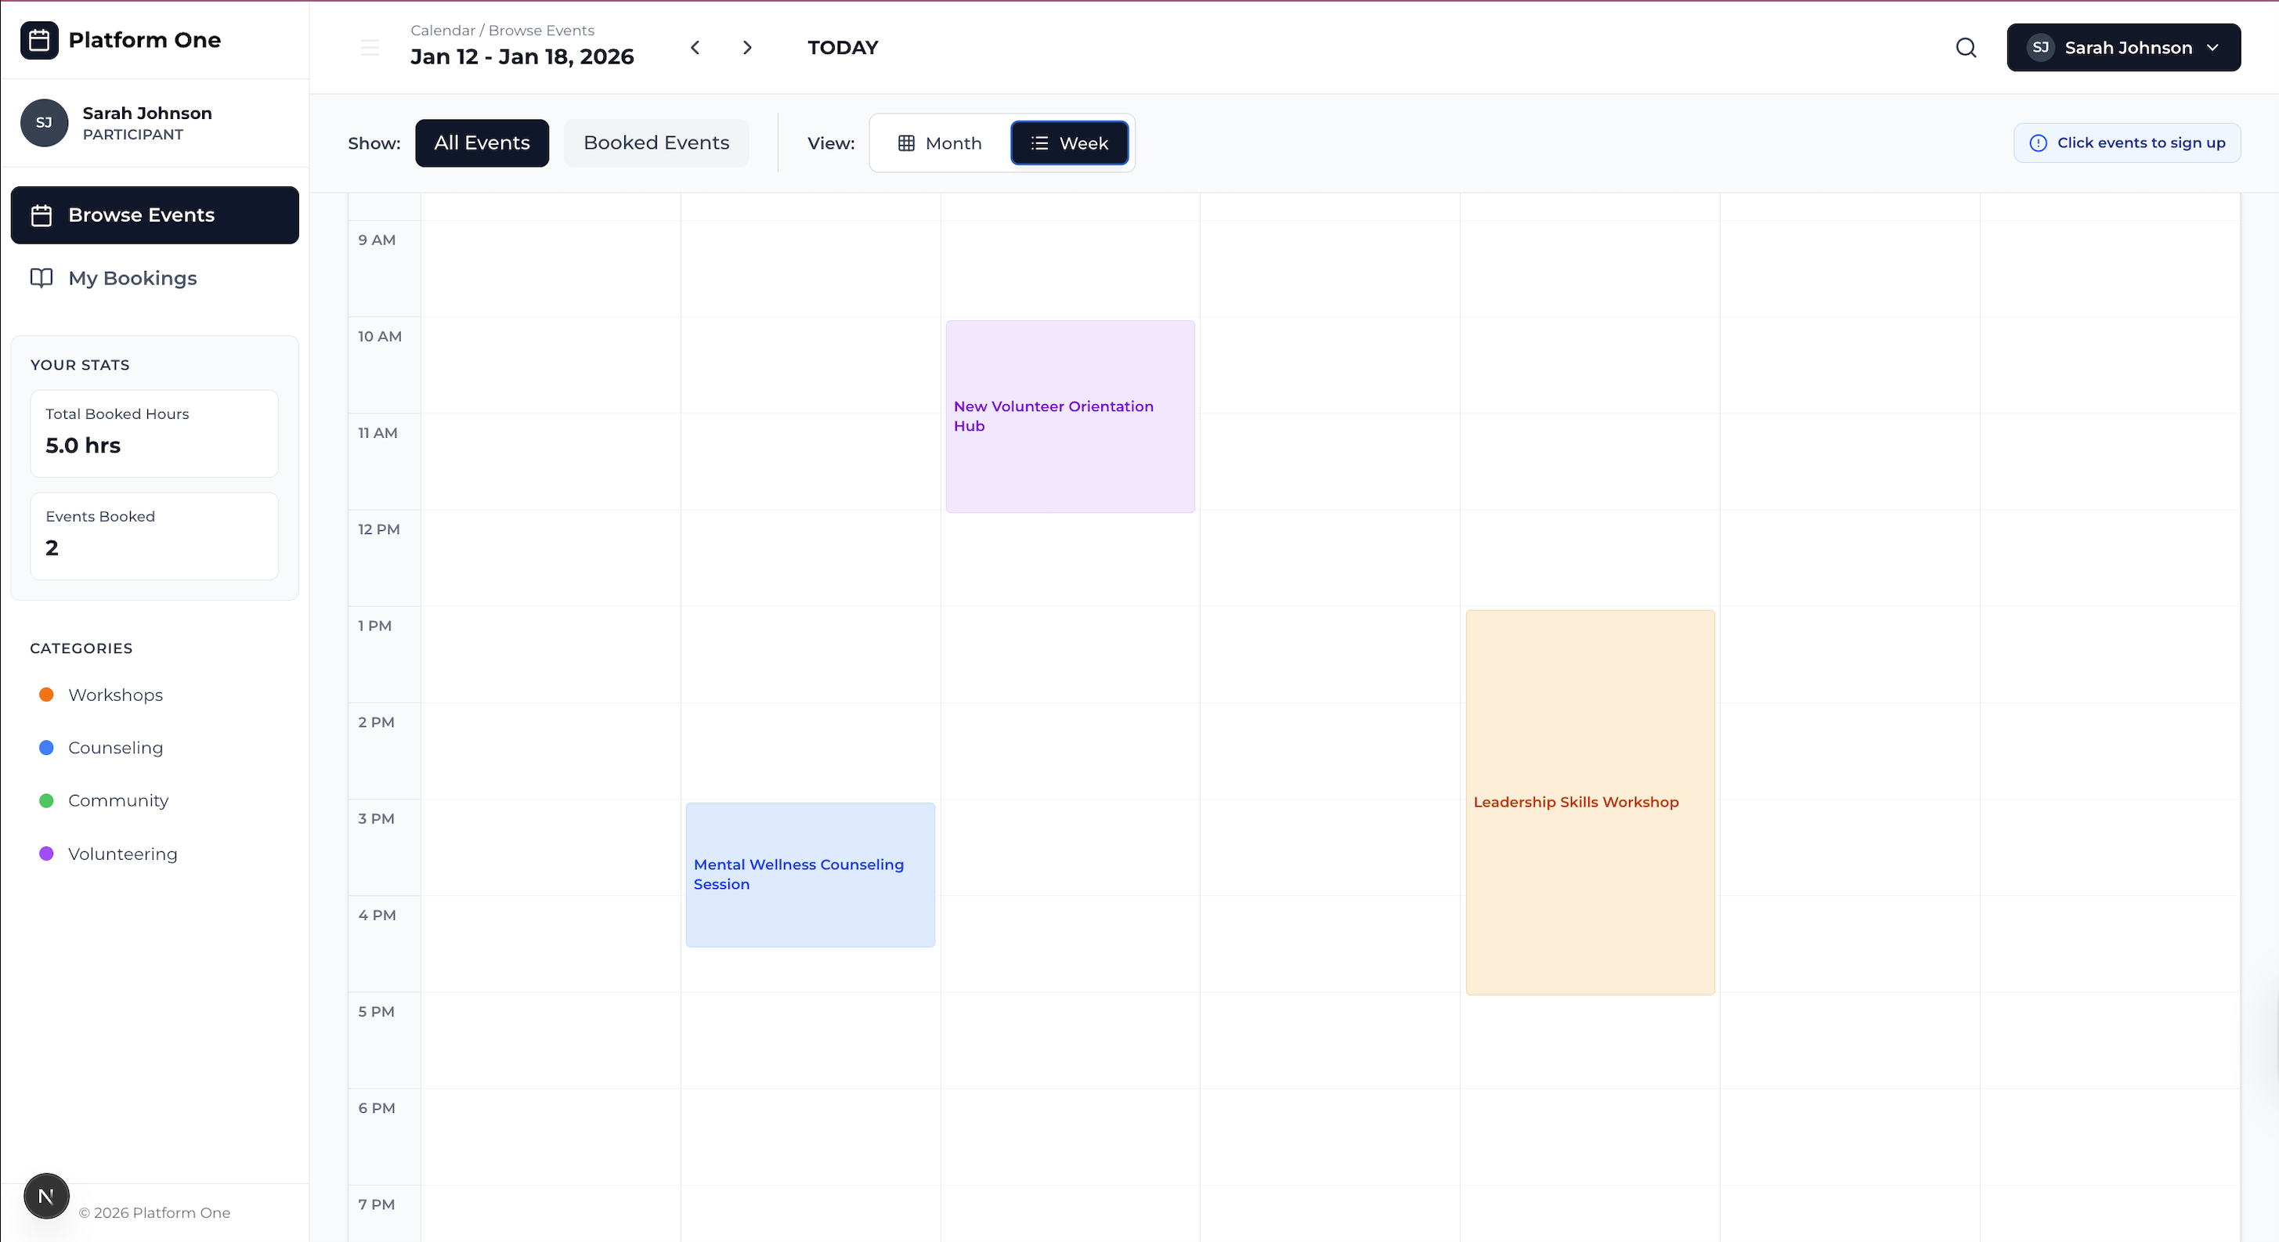This screenshot has width=2279, height=1242.
Task: Go to previous week arrow
Action: (695, 48)
